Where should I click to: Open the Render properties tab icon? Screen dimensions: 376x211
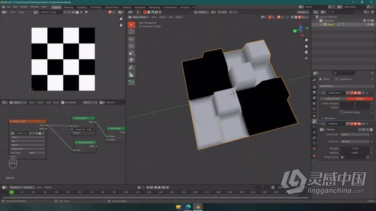point(315,87)
